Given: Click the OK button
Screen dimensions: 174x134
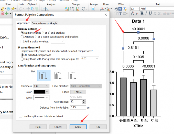Looking at the screenshot, I should pyautogui.click(x=98, y=127).
